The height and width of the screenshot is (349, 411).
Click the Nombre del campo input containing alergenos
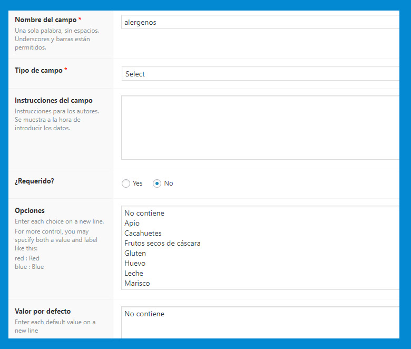(260, 22)
